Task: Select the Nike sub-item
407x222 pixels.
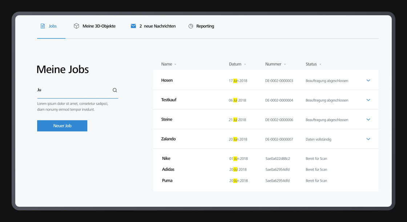Action: click(x=166, y=158)
